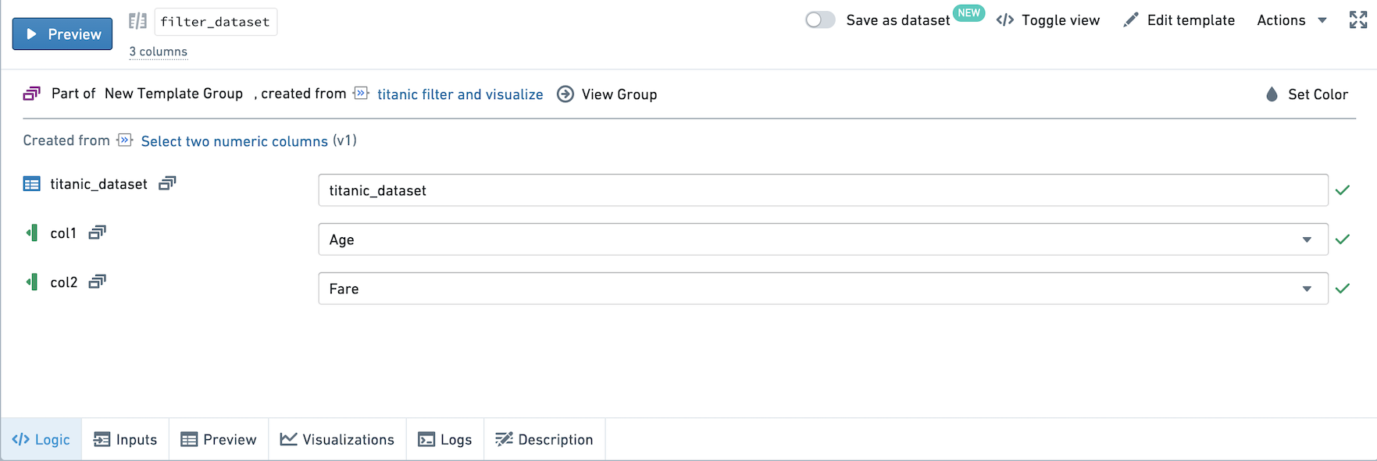1377x461 pixels.
Task: Open the Visualizations tab
Action: pyautogui.click(x=337, y=439)
